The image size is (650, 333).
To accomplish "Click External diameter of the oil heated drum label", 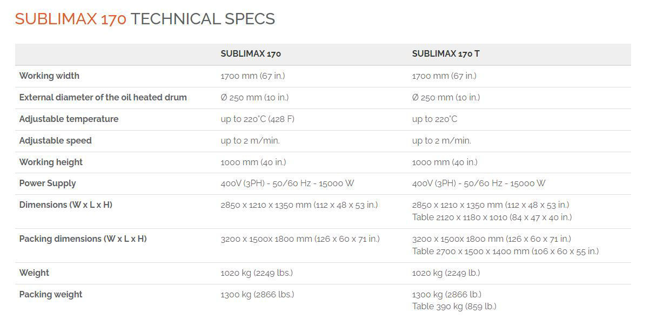I will click(x=103, y=98).
